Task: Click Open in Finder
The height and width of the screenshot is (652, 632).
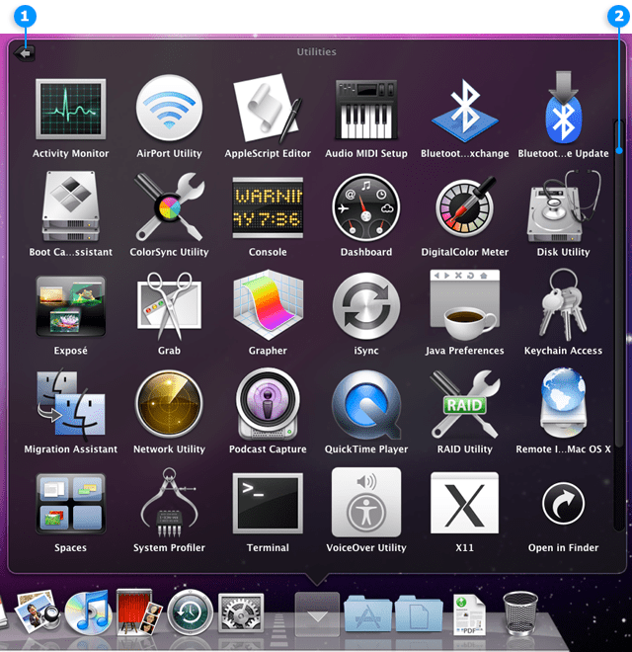Action: tap(564, 503)
